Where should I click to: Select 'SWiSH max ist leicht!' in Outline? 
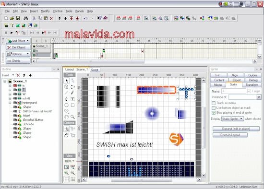(x=37, y=111)
